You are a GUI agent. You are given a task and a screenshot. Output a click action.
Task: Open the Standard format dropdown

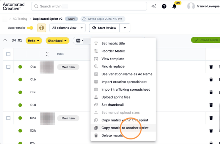57,41
